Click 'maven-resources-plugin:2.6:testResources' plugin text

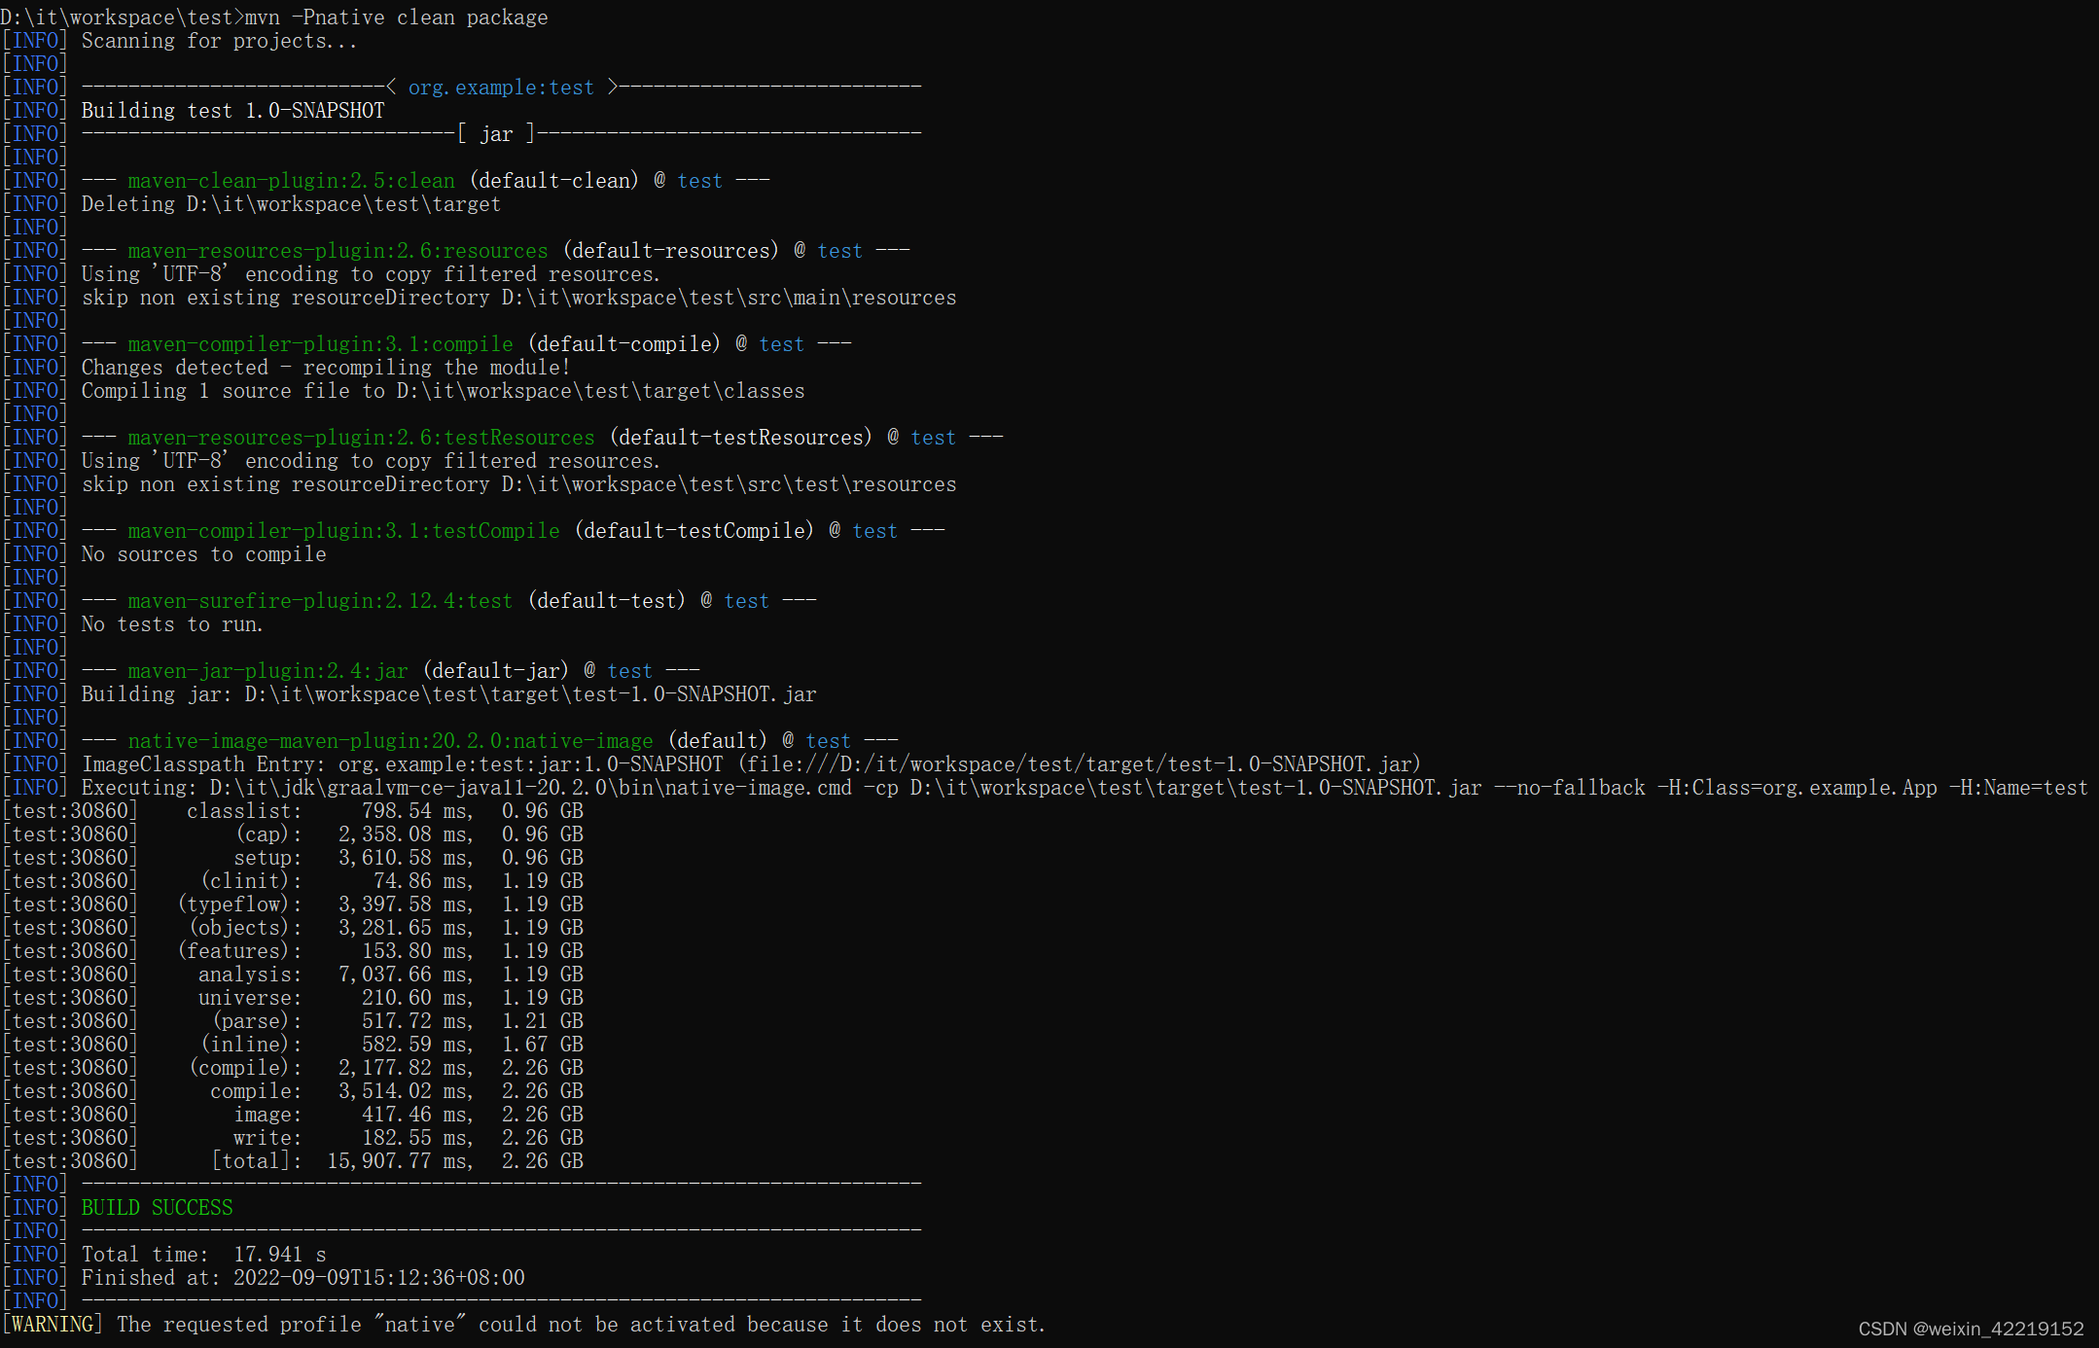[361, 438]
